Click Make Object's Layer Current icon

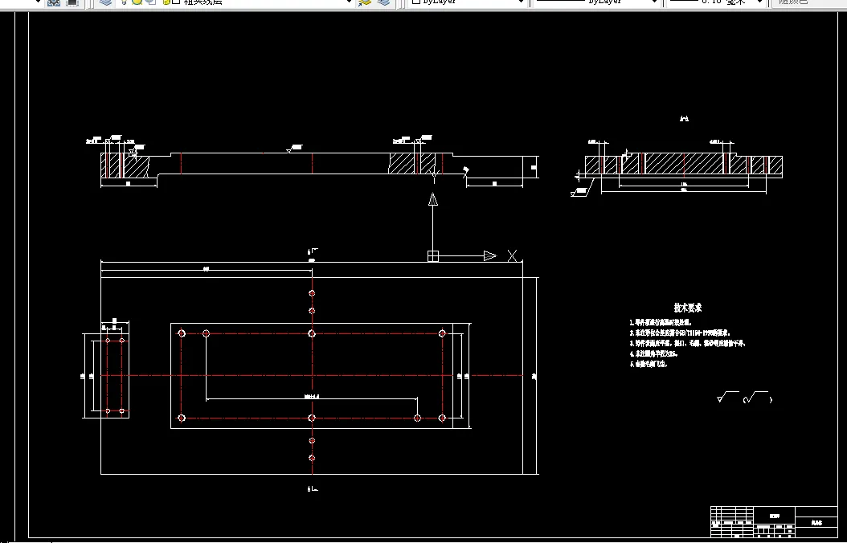coord(365,2)
